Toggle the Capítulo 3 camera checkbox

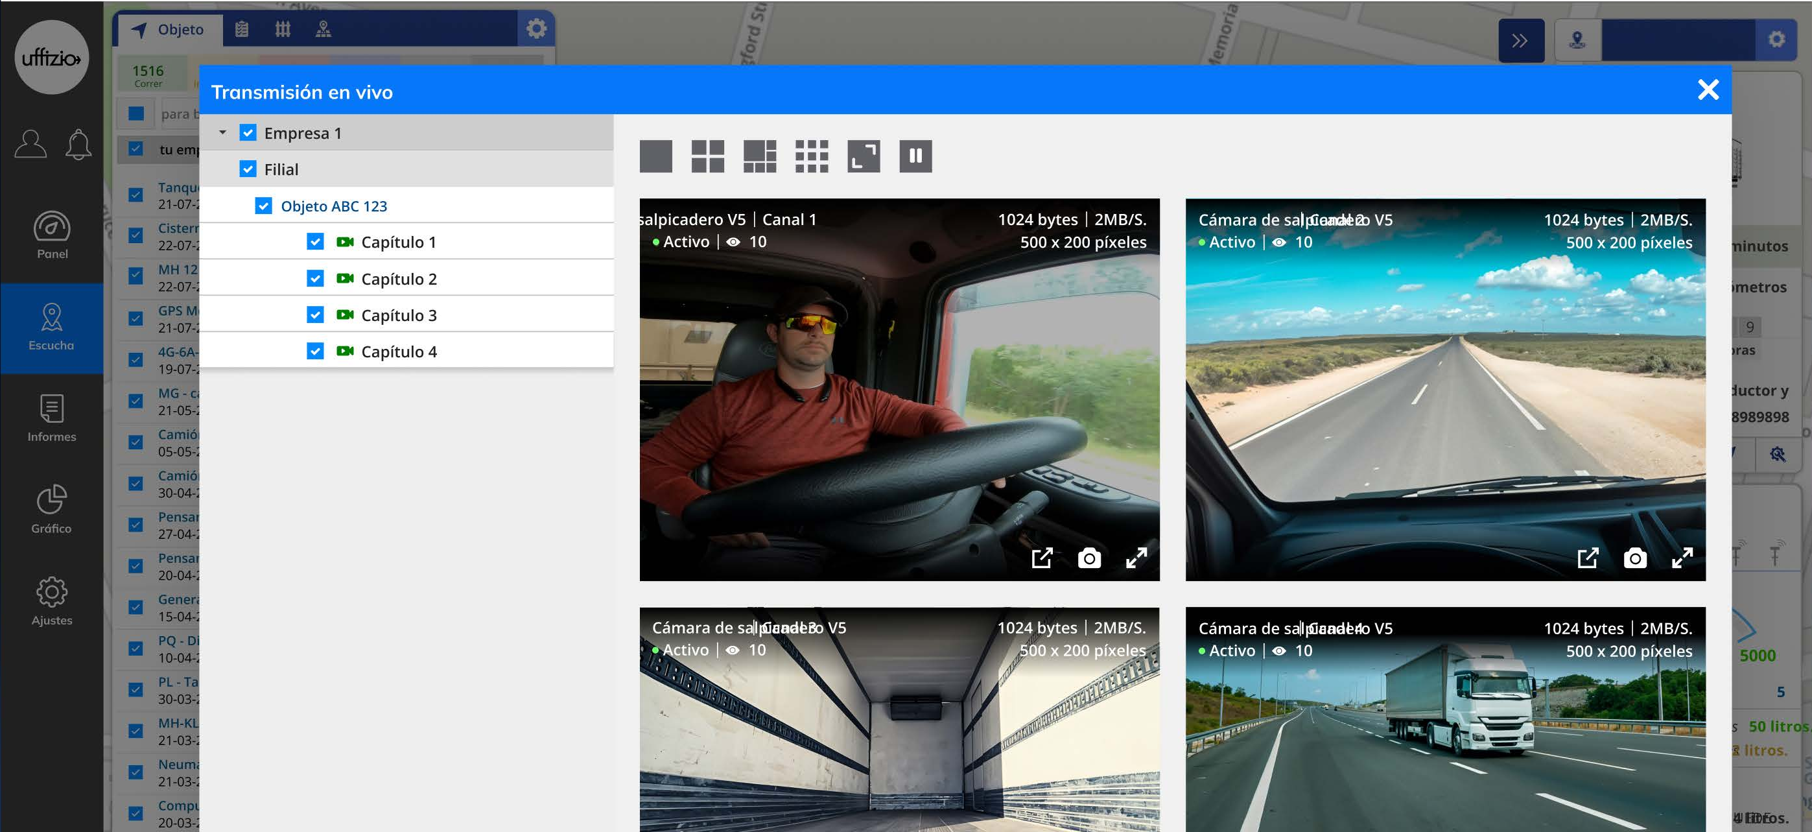tap(315, 315)
